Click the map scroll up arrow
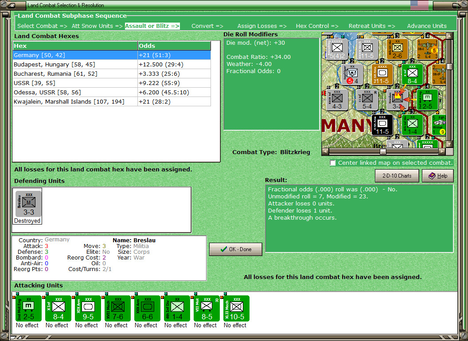Viewport: 468px width, 341px height. 449,36
